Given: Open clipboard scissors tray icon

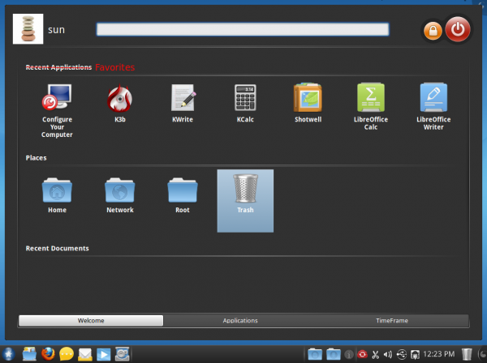Looking at the screenshot, I should pos(375,354).
